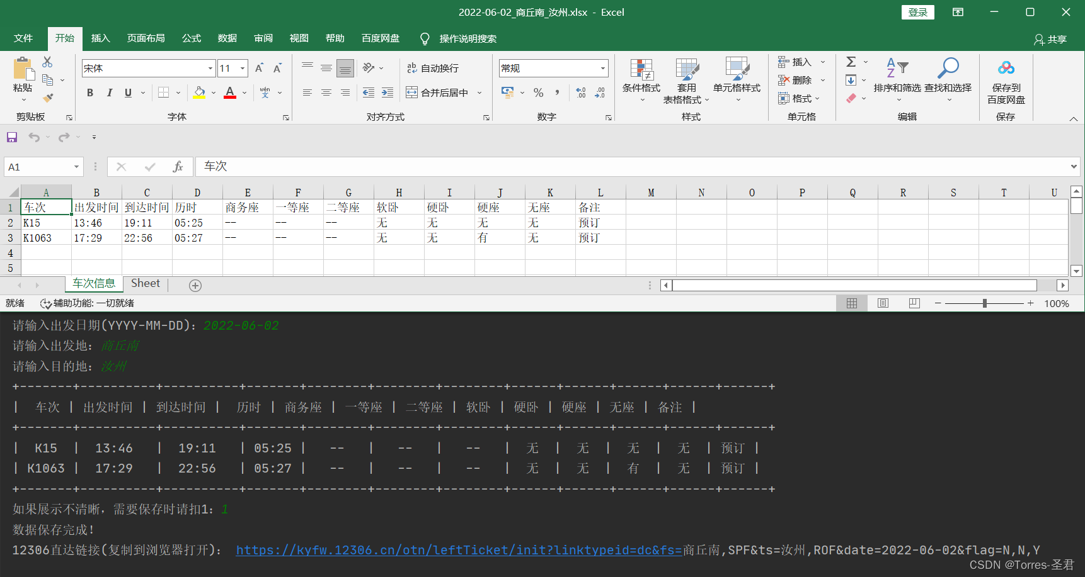Apply percent style
This screenshot has width=1085, height=577.
[x=538, y=92]
